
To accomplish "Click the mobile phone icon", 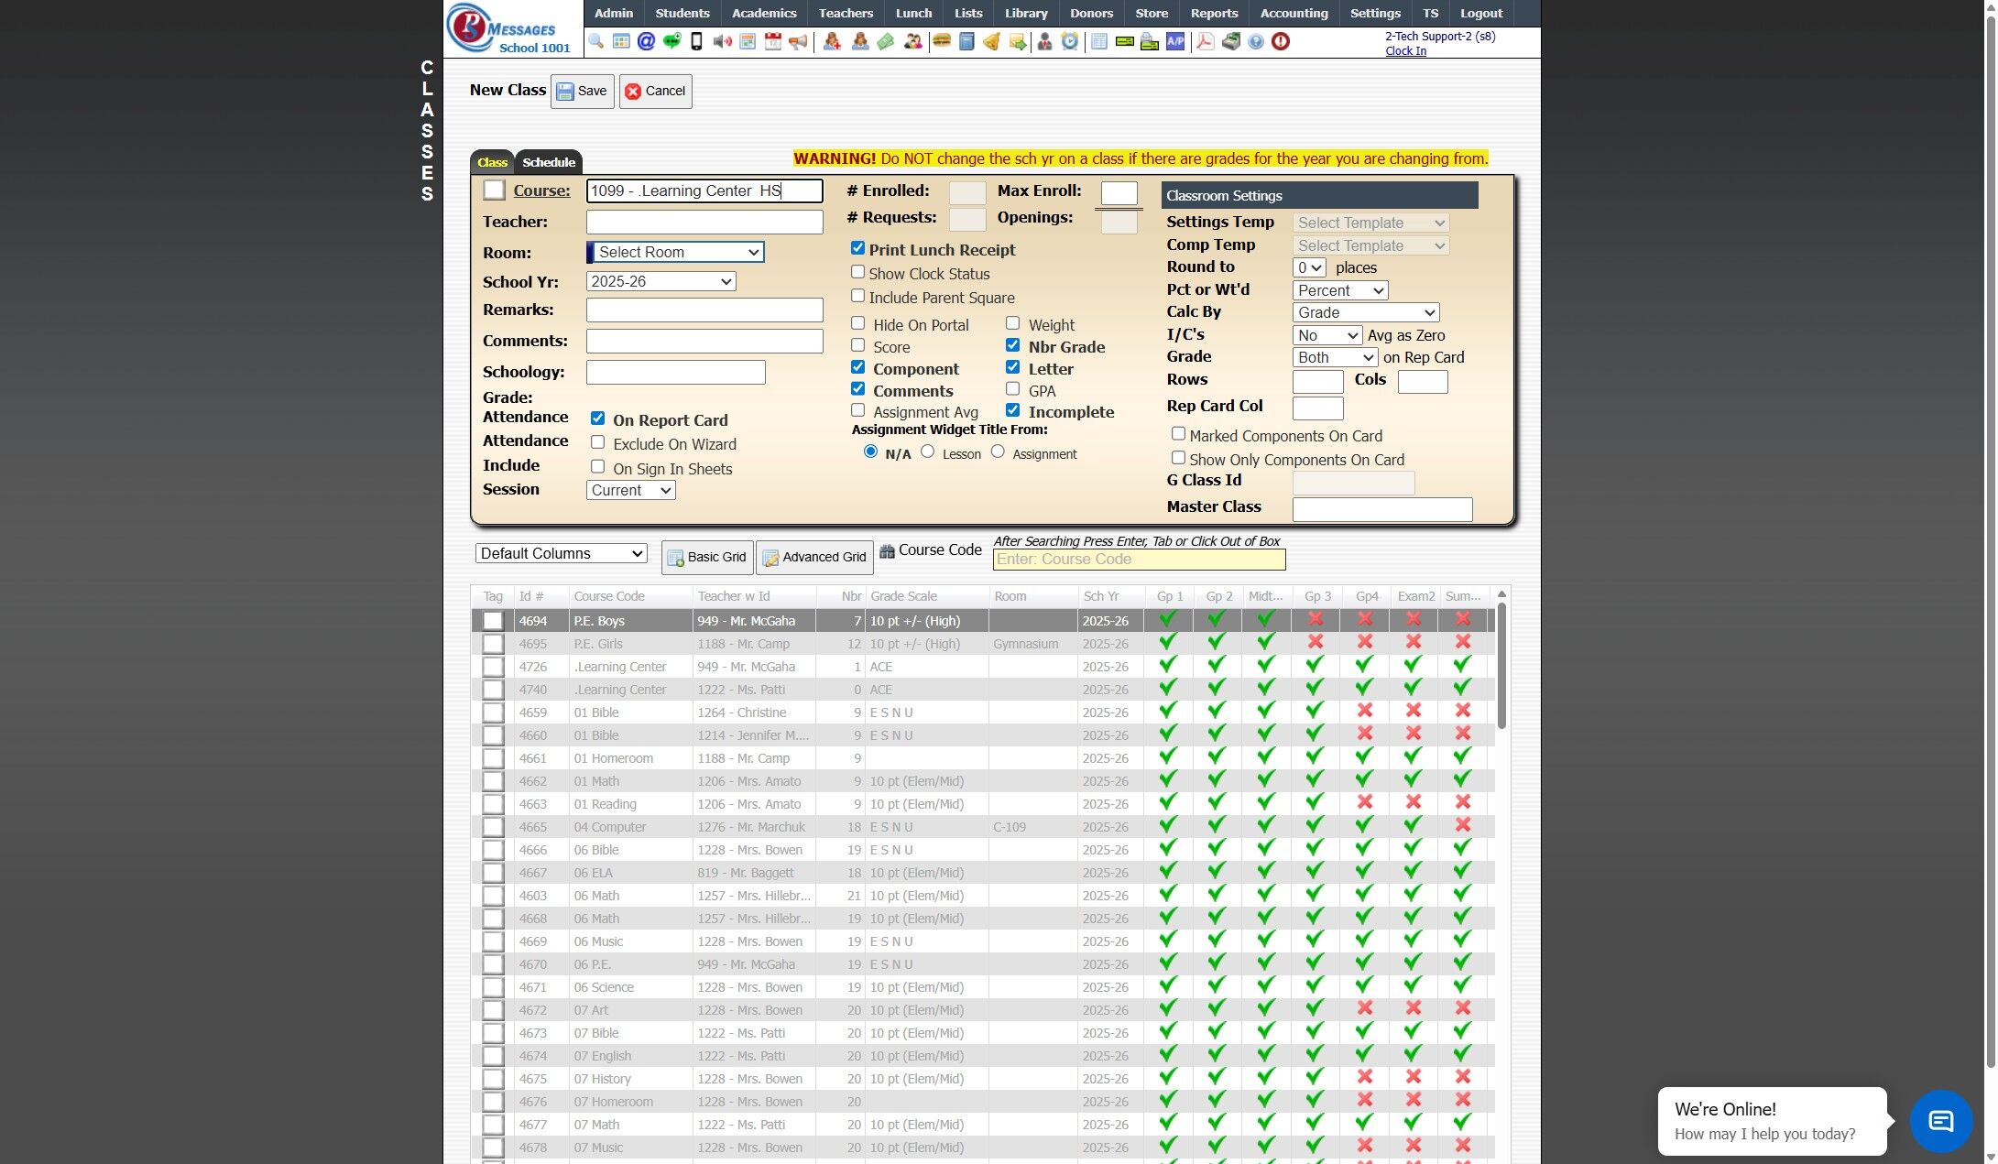I will pos(696,41).
